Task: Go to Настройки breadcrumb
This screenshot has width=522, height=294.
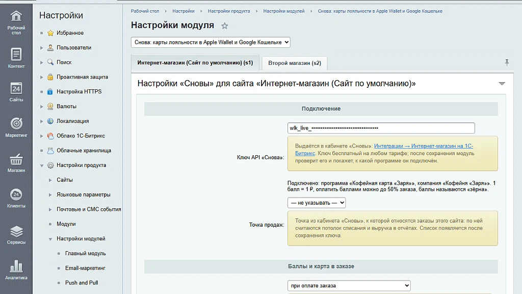Action: pos(184,11)
